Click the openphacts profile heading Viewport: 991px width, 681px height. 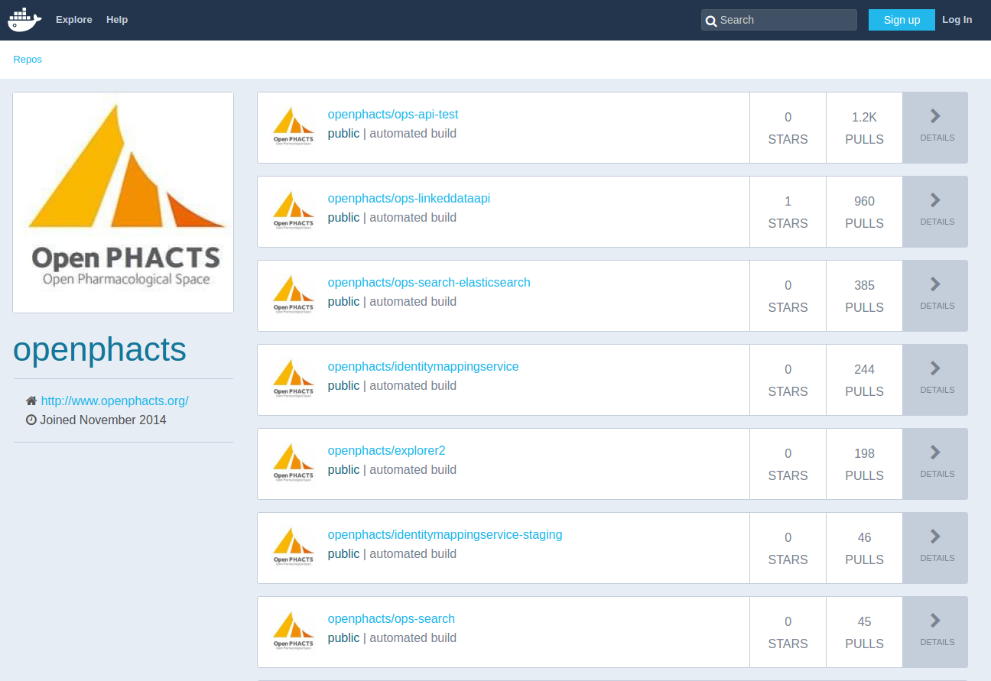[x=100, y=349]
